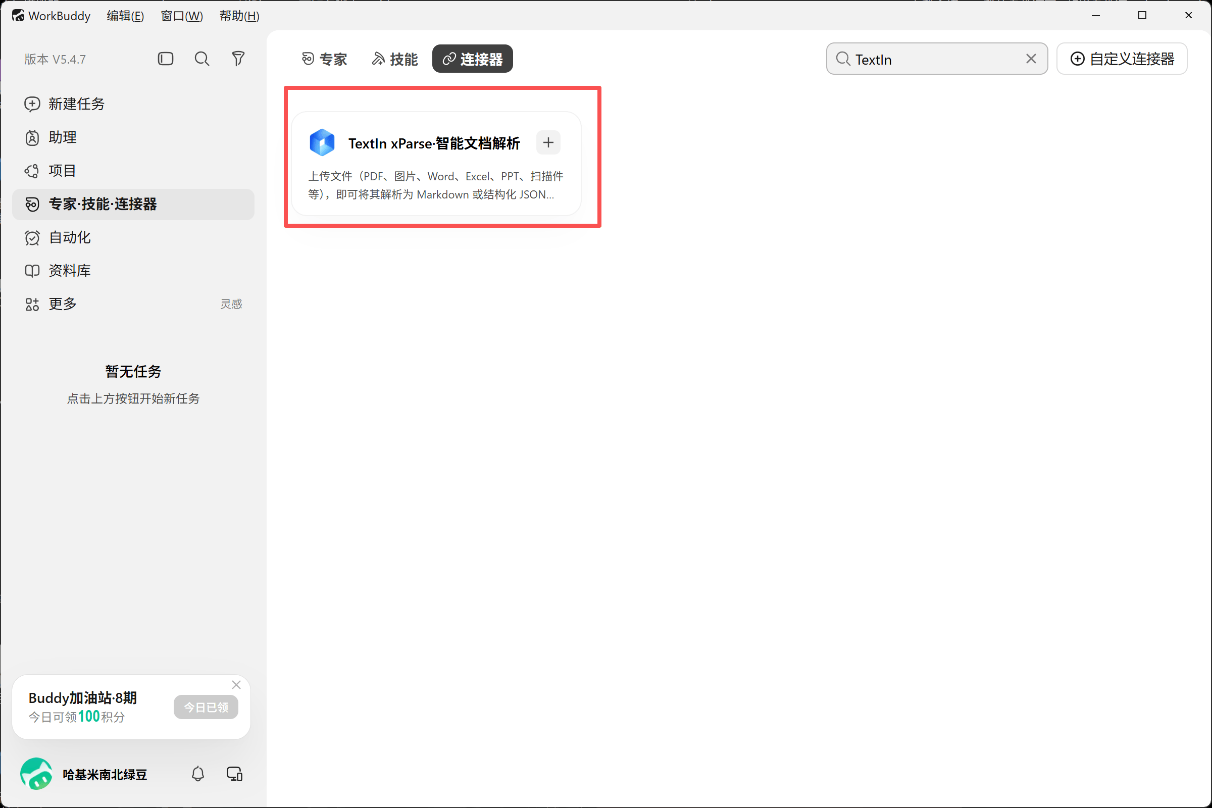Image resolution: width=1212 pixels, height=808 pixels.
Task: Switch to the 技能 skills tab
Action: click(x=395, y=59)
